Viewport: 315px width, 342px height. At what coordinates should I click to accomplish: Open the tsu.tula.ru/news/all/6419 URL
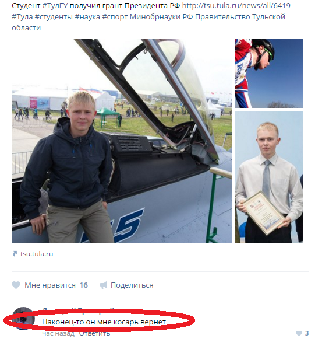point(236,6)
